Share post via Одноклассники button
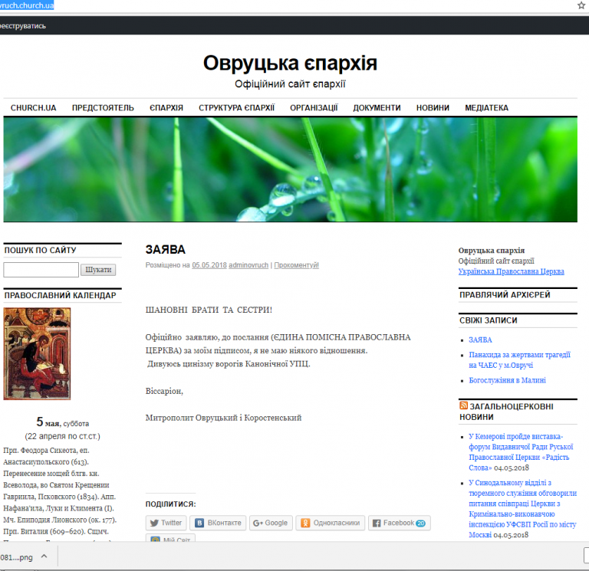589x571 pixels. 331,523
